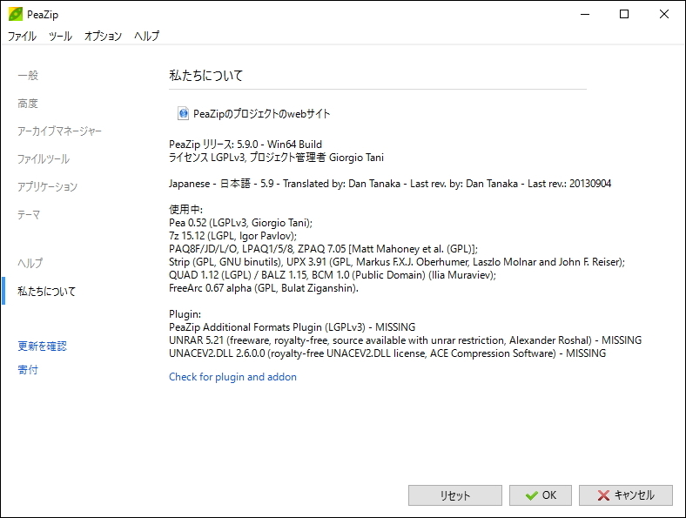This screenshot has width=686, height=518.
Task: Click the 更新を確認 link
Action: click(42, 346)
